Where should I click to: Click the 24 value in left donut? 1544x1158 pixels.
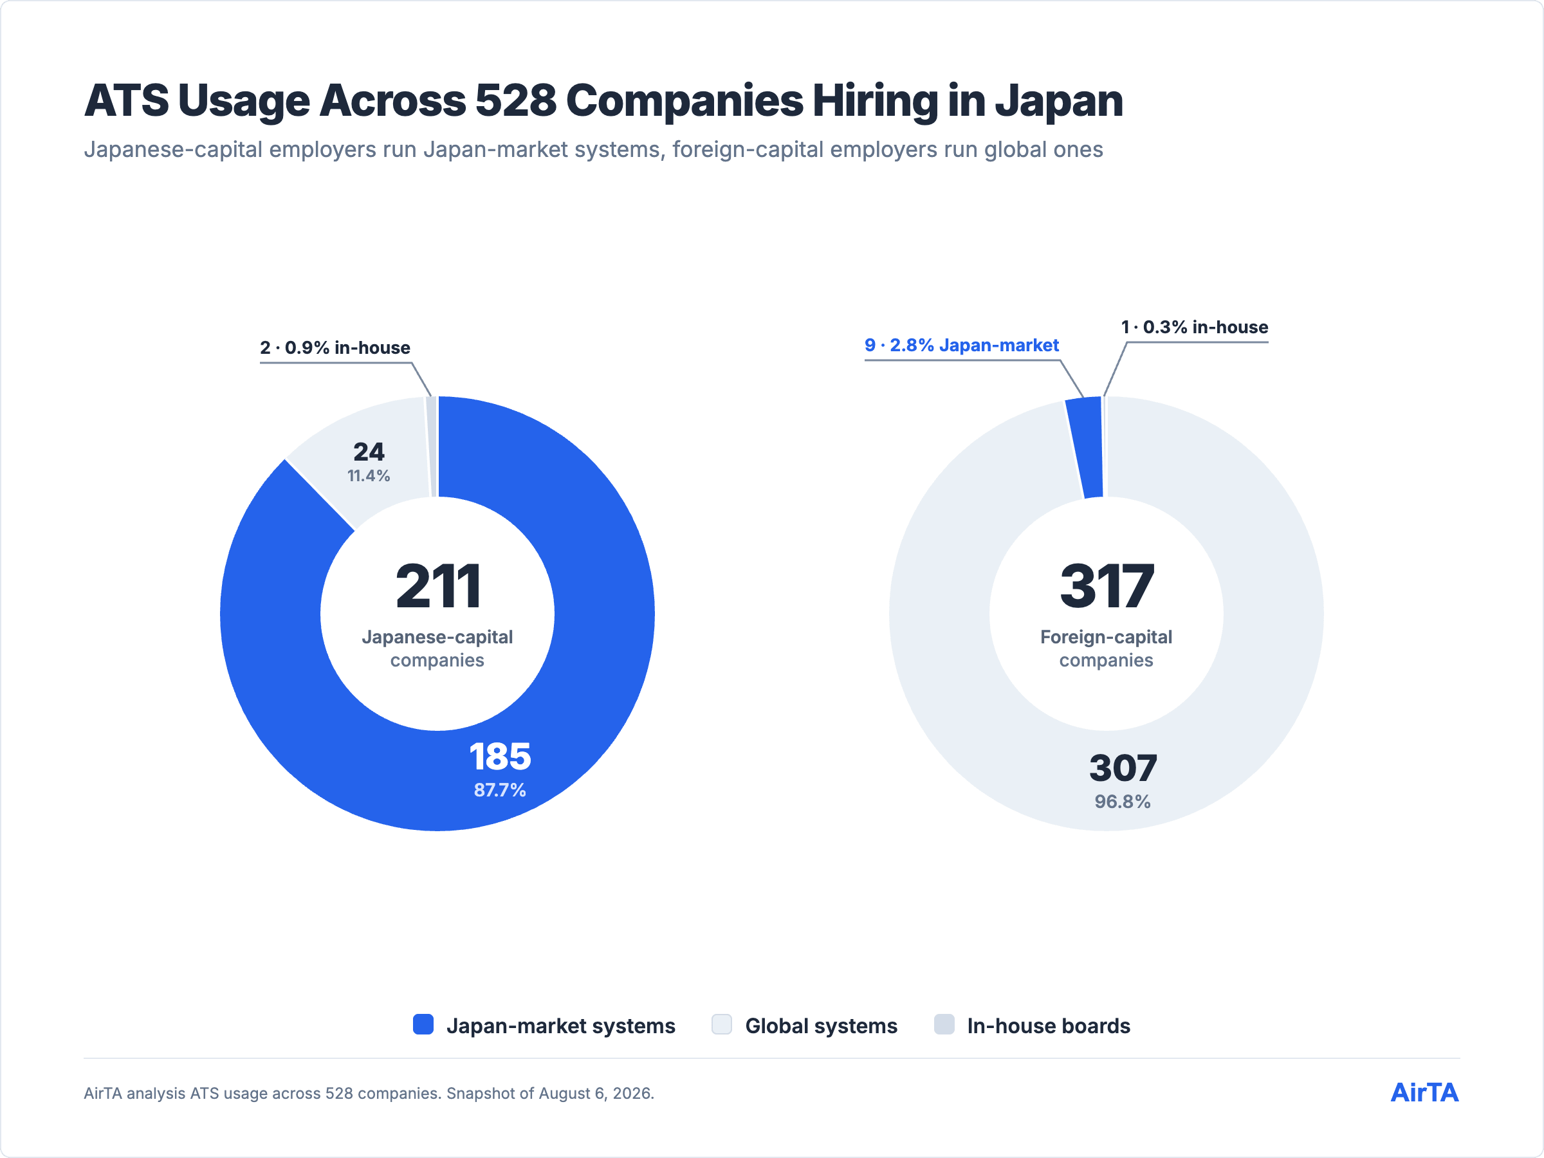pyautogui.click(x=369, y=452)
